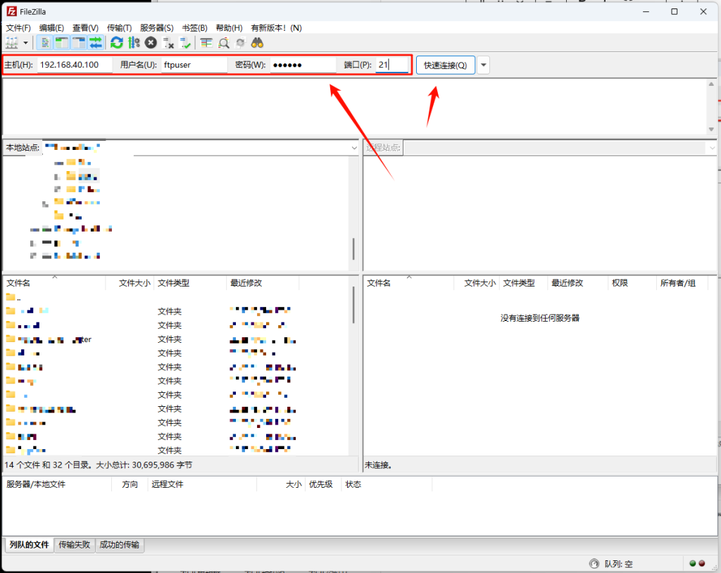Click the 快速连接 button
The image size is (721, 573).
click(x=445, y=65)
